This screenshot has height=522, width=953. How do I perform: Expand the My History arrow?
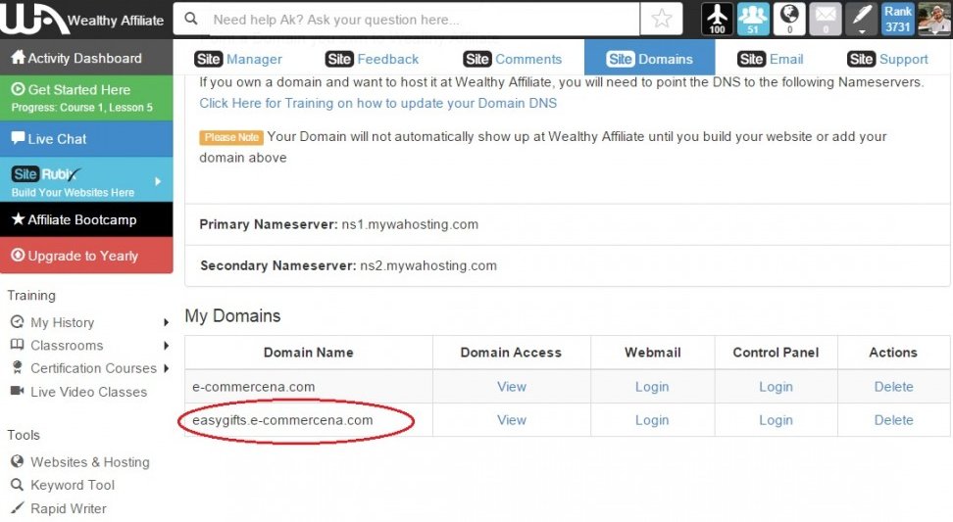[166, 322]
